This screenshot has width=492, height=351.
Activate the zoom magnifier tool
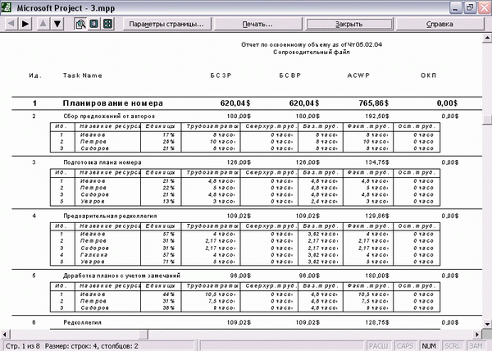tap(80, 24)
